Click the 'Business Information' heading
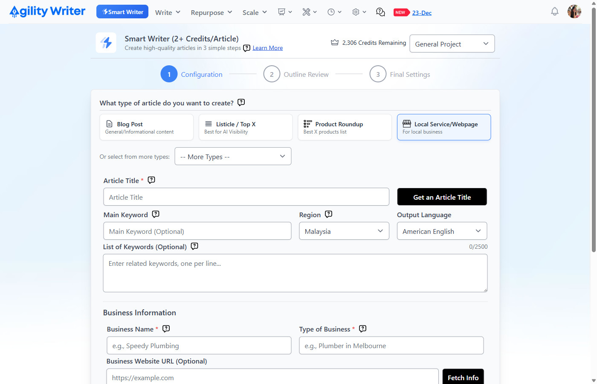This screenshot has height=384, width=597. pyautogui.click(x=139, y=313)
